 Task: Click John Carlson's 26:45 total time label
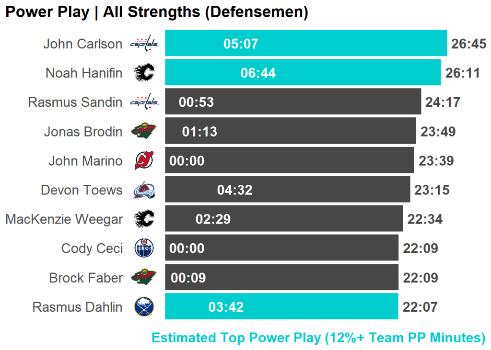[x=468, y=44]
